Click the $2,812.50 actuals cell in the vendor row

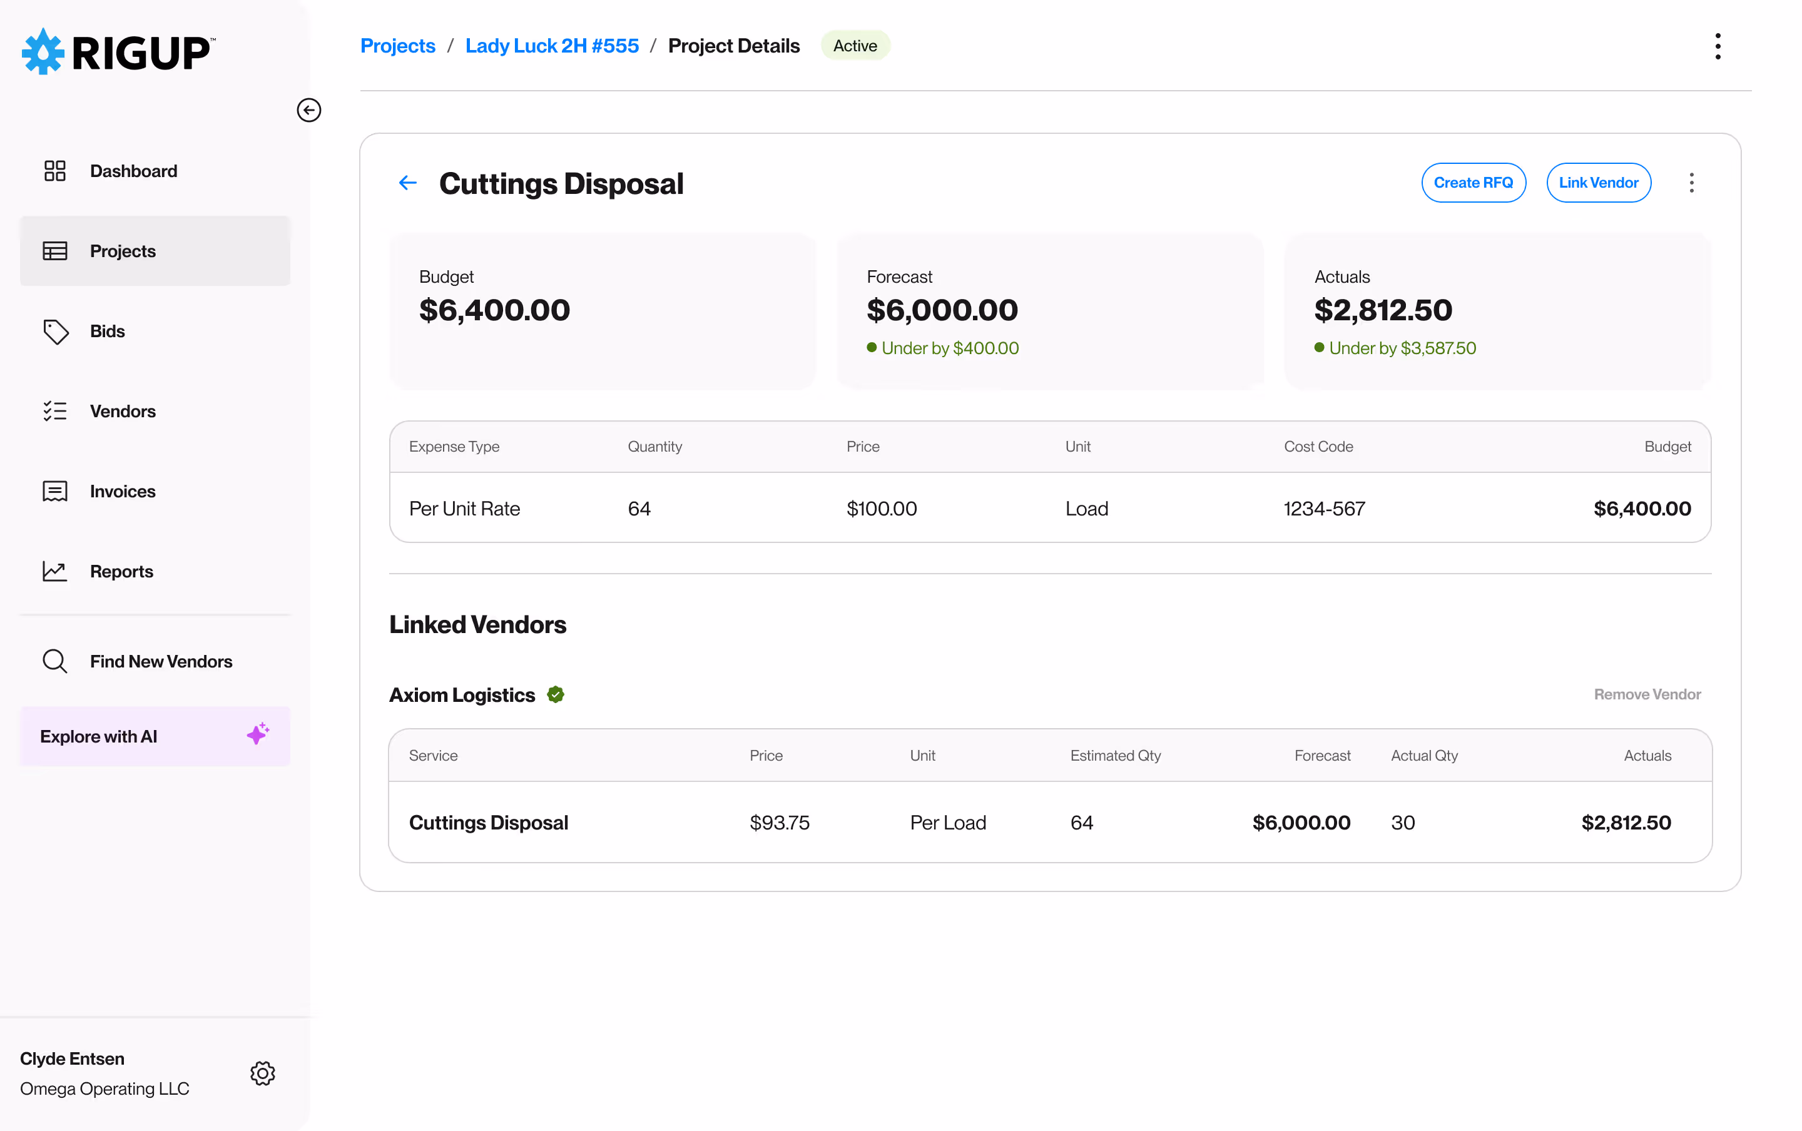[1626, 823]
